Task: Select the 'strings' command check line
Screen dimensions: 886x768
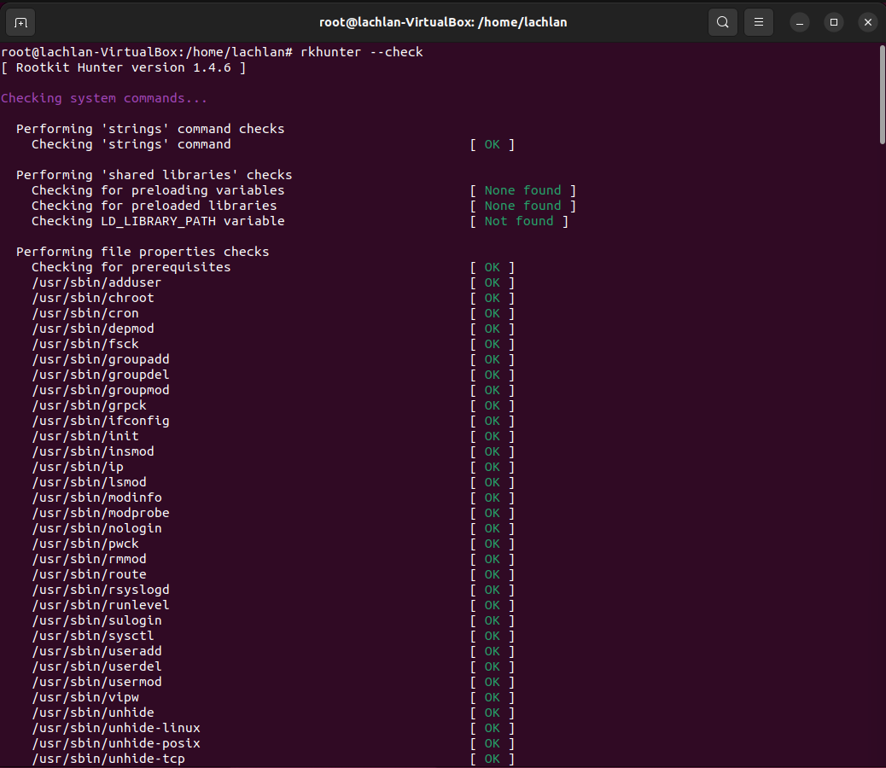Action: pyautogui.click(x=133, y=143)
